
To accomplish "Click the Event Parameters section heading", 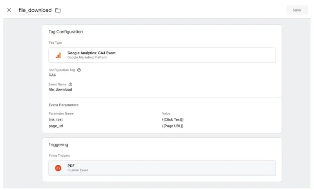I will pos(64,105).
